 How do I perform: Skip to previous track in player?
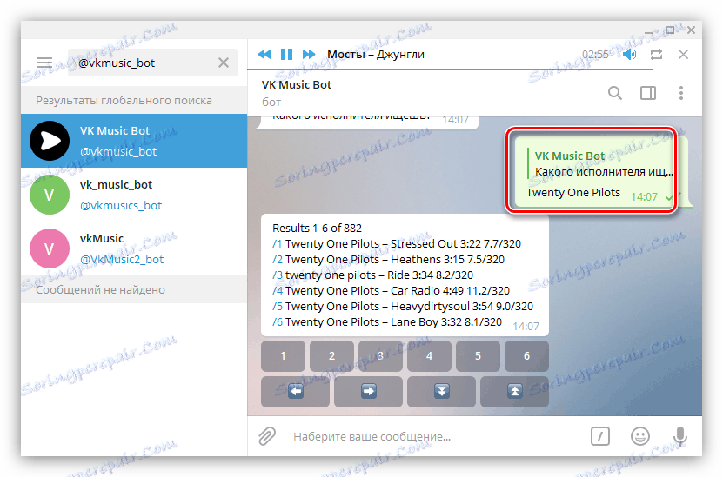coord(264,55)
